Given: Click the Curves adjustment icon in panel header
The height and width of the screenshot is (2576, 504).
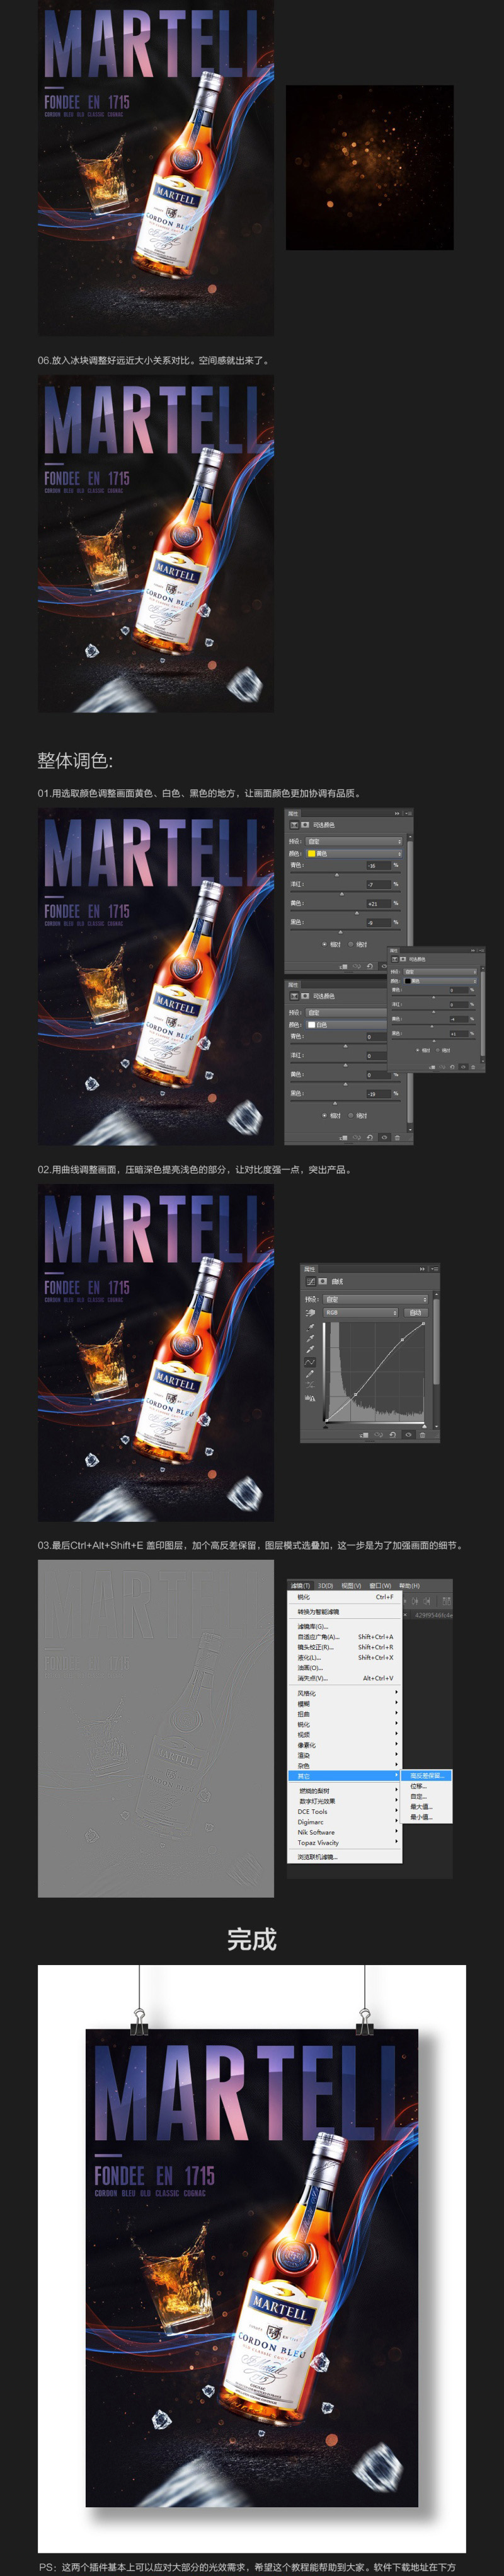Looking at the screenshot, I should [x=310, y=1281].
